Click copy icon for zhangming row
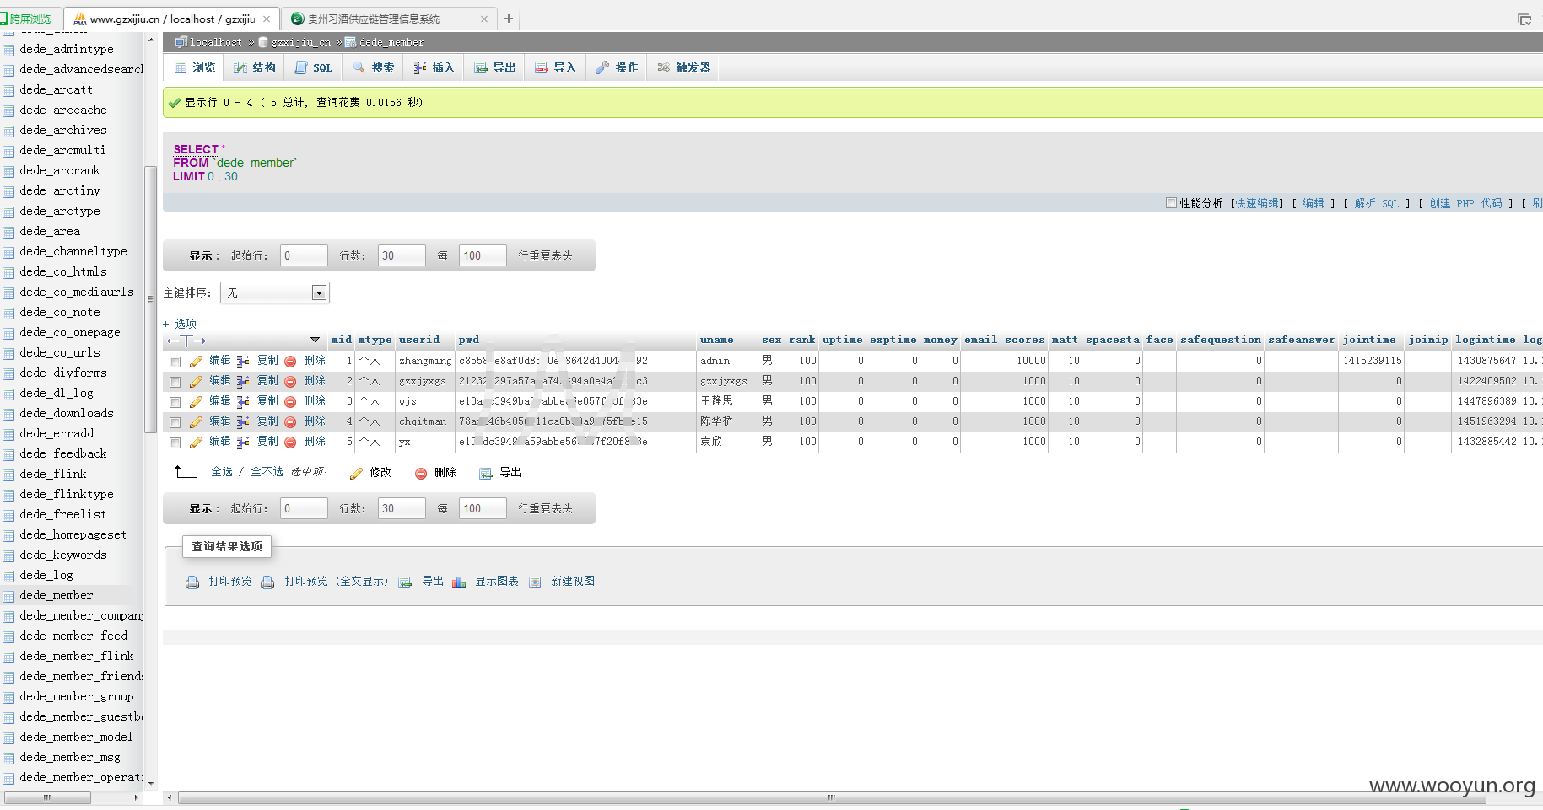Image resolution: width=1543 pixels, height=810 pixels. pyautogui.click(x=243, y=361)
